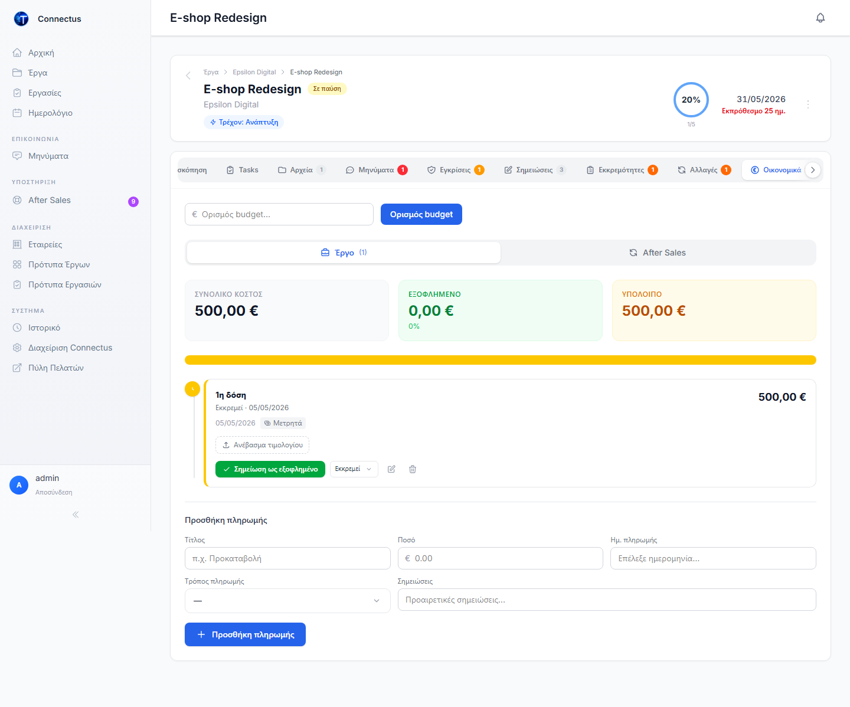Open the Ημ. πληρωμής date field
This screenshot has width=850, height=707.
pyautogui.click(x=713, y=558)
